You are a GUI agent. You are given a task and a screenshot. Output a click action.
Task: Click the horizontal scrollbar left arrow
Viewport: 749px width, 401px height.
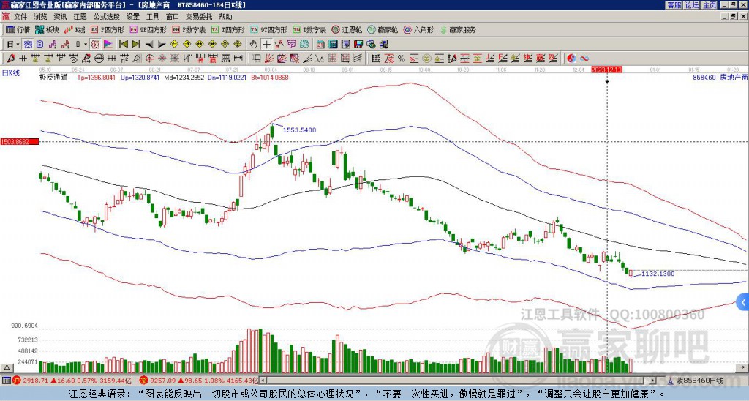point(263,381)
